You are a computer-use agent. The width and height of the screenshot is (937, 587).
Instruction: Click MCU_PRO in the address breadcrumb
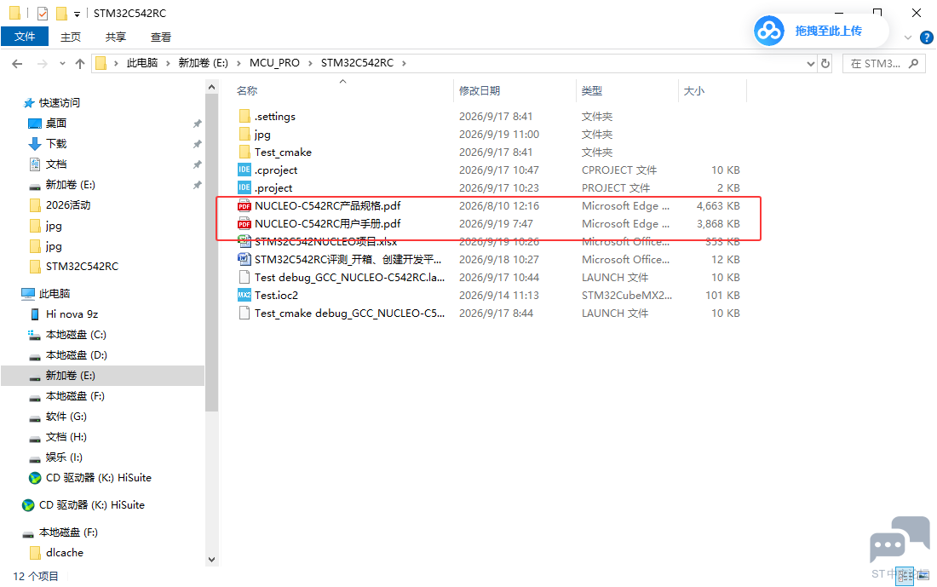tap(274, 63)
